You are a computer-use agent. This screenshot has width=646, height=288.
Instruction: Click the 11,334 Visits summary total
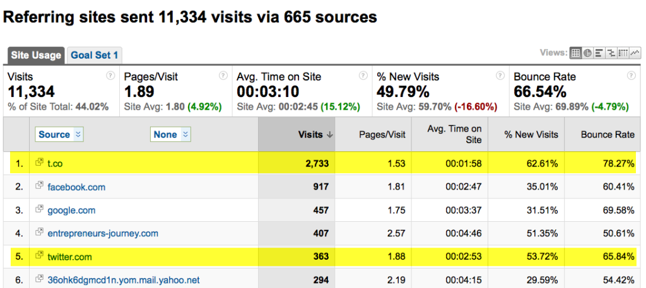click(32, 91)
